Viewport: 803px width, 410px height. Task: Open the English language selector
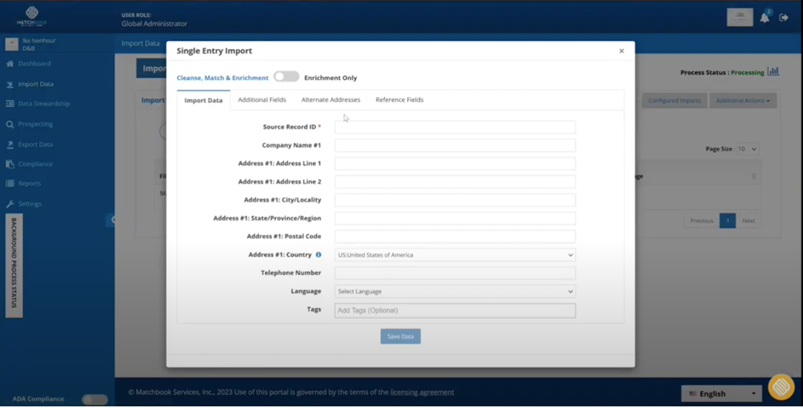721,394
